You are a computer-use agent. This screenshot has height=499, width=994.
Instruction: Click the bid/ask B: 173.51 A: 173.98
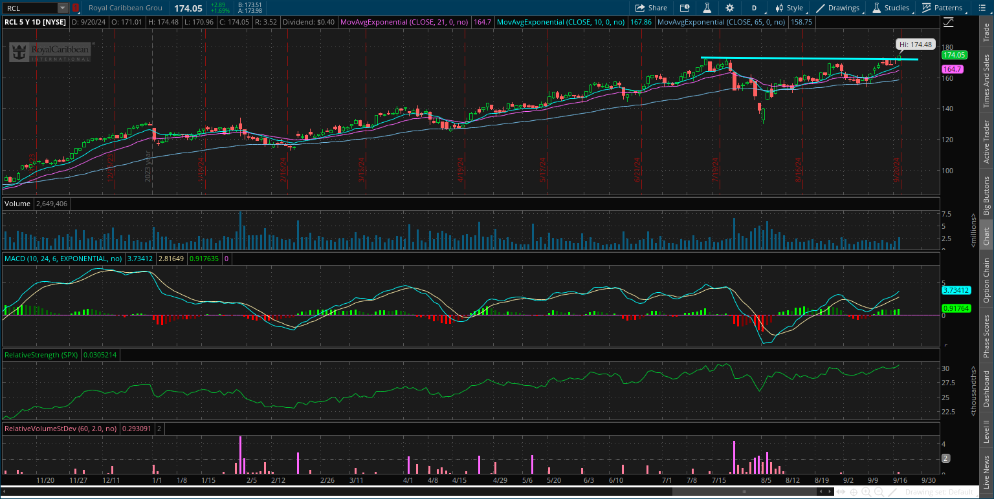coord(250,8)
